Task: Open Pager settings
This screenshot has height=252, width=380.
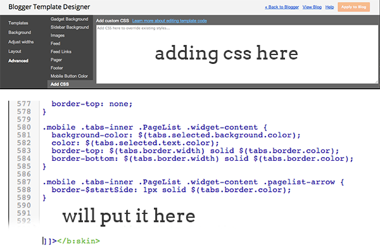Action: (56, 60)
